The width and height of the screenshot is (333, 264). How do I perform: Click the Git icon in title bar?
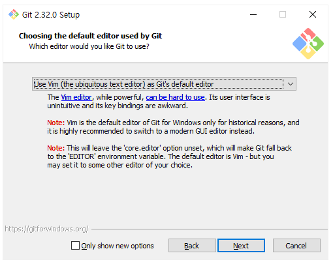pos(14,14)
